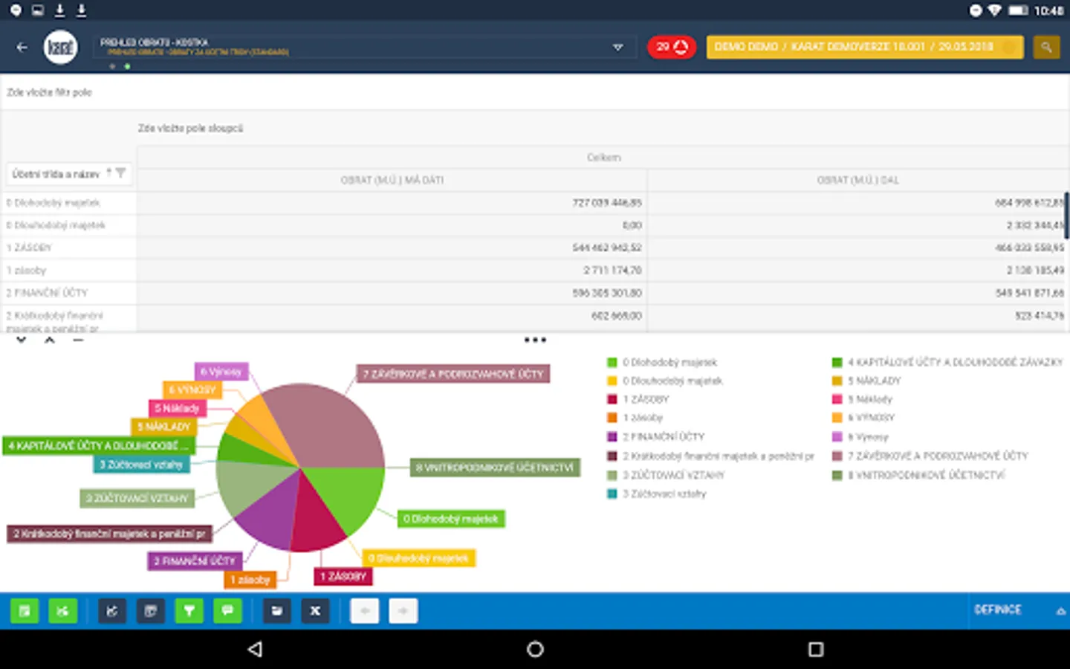Screen dimensions: 1070x669
Task: Open the report title dropdown arrow
Action: (618, 46)
